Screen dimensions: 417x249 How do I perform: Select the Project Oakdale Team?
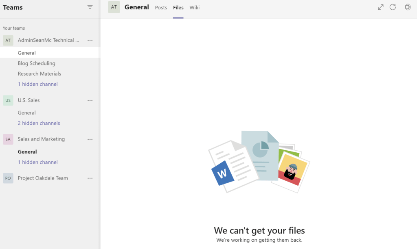[x=43, y=178]
